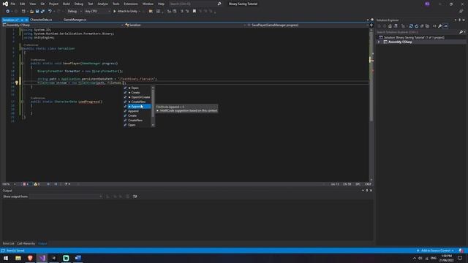
Task: Open the Git menu
Action: tap(42, 4)
